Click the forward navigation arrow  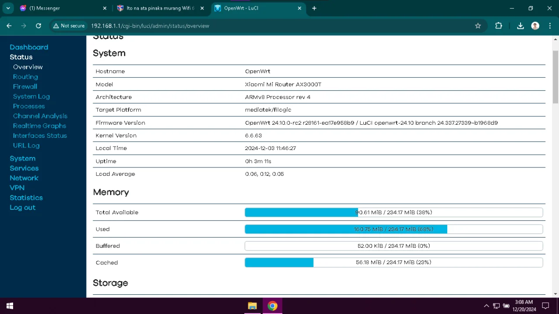24,26
